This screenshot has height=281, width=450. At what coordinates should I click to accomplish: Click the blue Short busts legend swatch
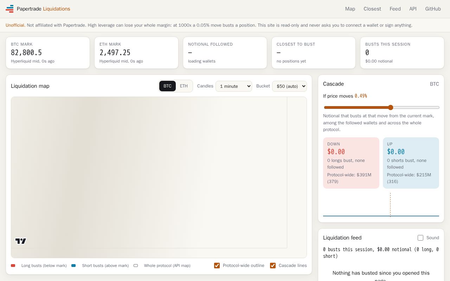[x=73, y=266]
